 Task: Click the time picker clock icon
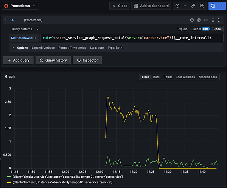click(178, 6)
